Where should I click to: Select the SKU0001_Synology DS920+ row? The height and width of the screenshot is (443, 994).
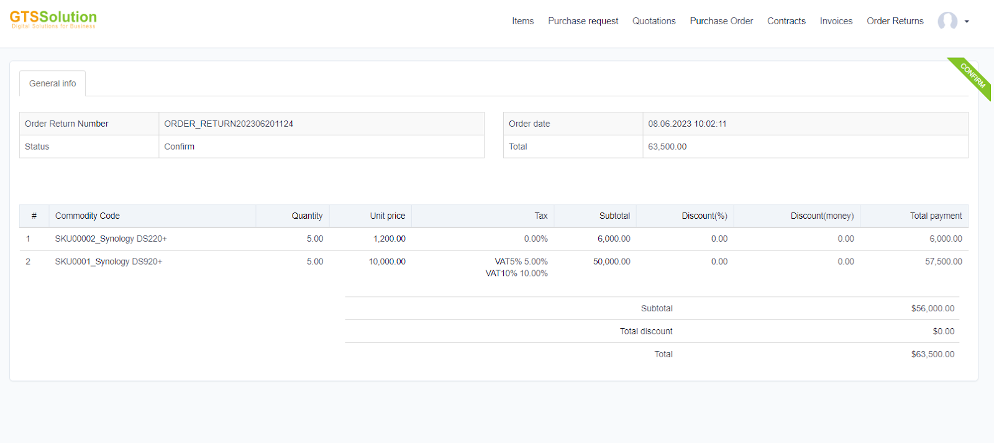click(109, 262)
